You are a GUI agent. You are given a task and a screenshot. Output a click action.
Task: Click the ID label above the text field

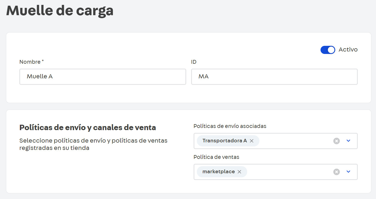(194, 62)
